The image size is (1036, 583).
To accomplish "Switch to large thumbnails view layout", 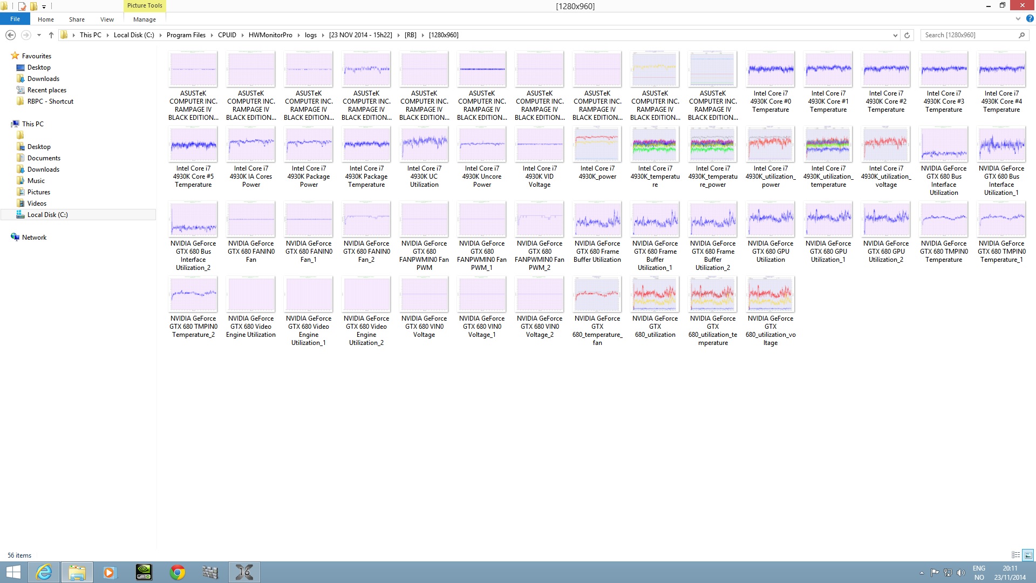I will 1028,555.
